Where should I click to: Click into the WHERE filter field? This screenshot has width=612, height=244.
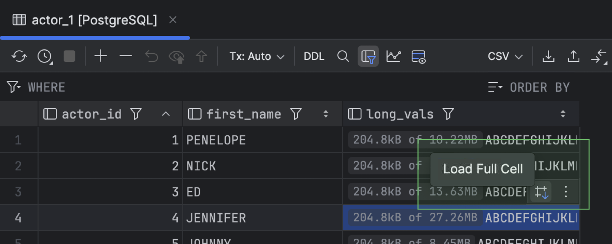(245, 87)
